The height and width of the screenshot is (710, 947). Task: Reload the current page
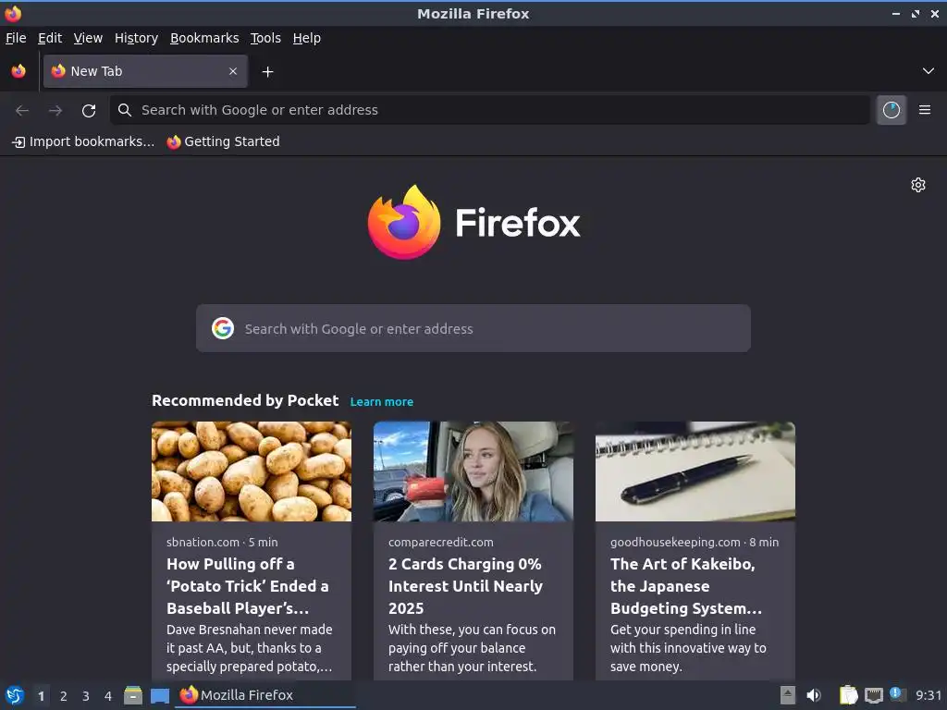(x=89, y=111)
